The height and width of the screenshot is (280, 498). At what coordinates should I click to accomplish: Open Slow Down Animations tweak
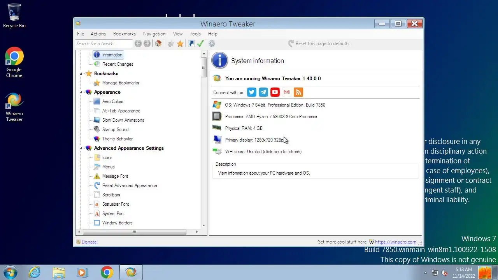point(123,120)
